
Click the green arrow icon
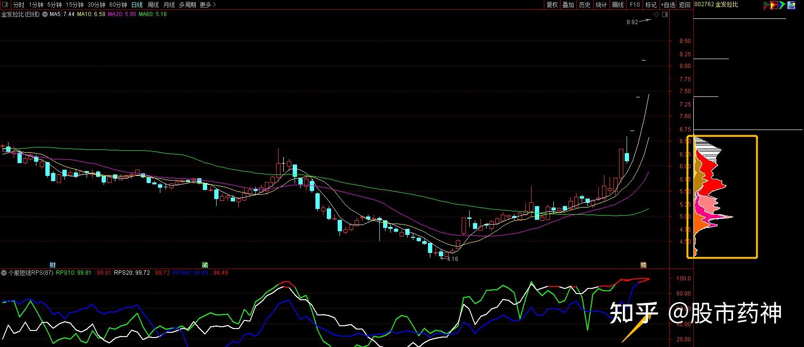pos(783,5)
